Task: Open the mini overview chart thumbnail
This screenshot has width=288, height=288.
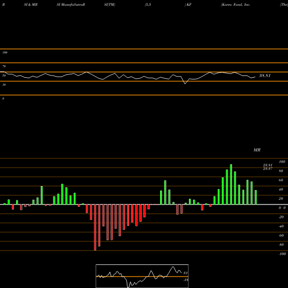Action: tap(142, 276)
